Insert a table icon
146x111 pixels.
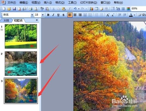coord(96,9)
